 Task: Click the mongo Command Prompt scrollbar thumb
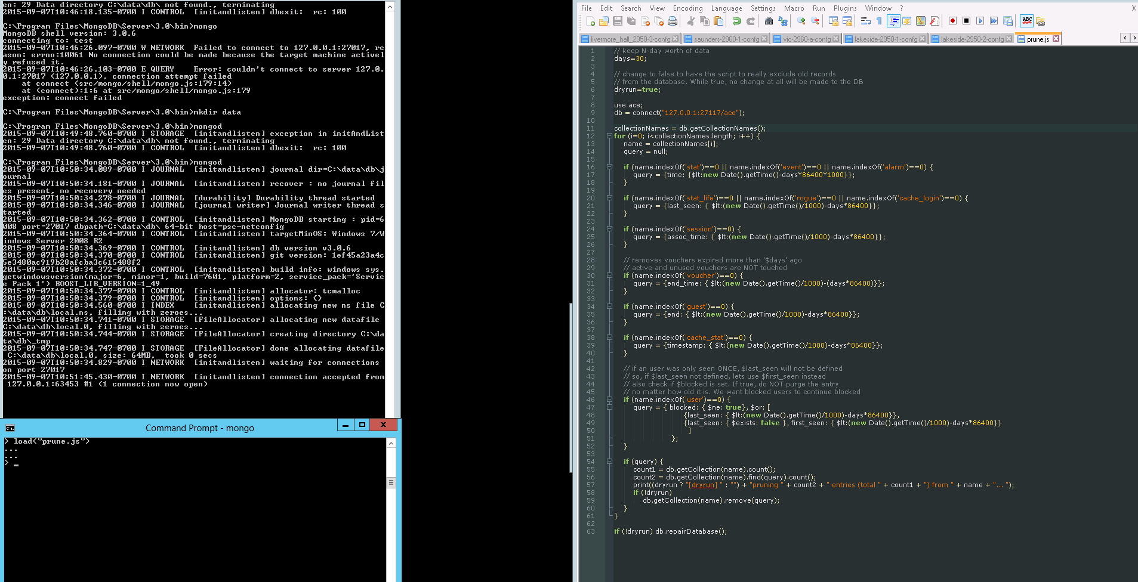click(x=391, y=482)
